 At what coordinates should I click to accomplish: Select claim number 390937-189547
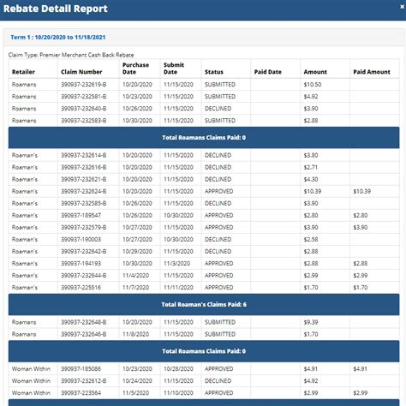(x=81, y=215)
